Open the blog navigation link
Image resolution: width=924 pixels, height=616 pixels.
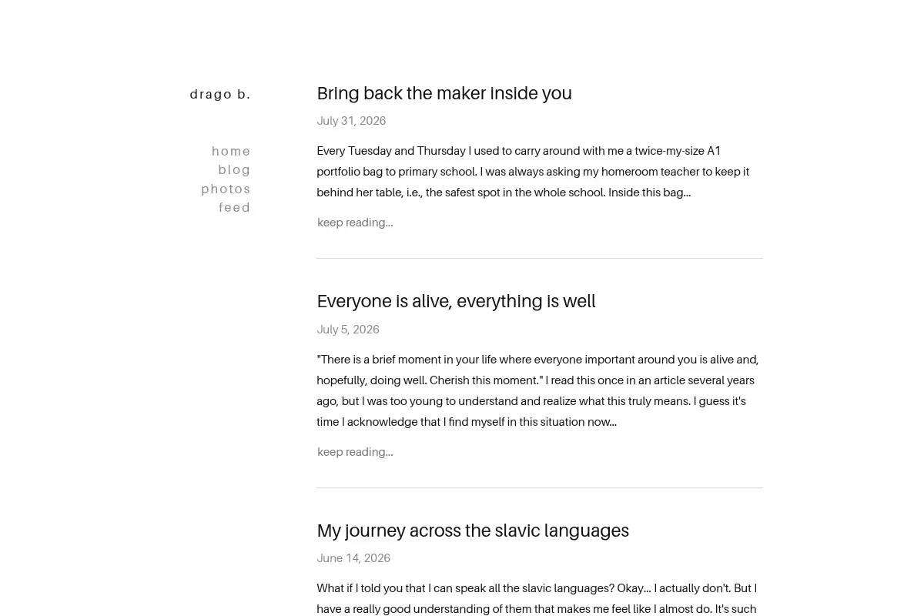coord(234,169)
